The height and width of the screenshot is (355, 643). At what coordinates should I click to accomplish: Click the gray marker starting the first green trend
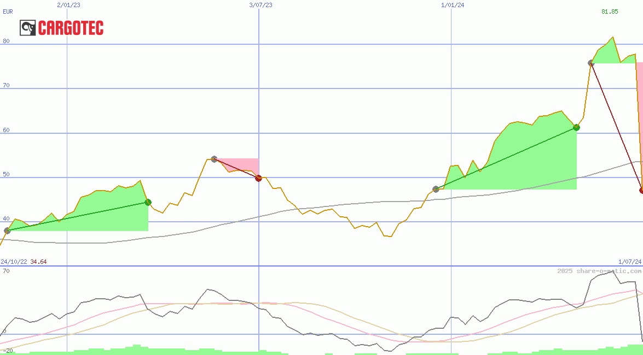click(7, 230)
